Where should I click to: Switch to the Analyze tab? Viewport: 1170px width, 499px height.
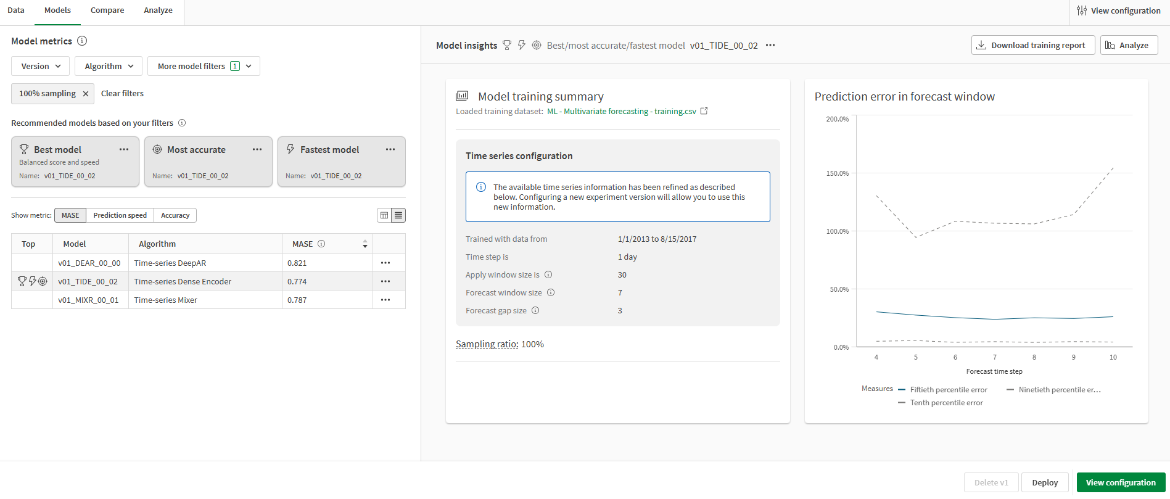[158, 10]
